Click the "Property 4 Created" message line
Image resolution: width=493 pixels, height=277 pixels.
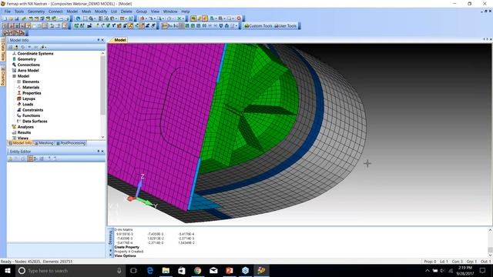129,252
